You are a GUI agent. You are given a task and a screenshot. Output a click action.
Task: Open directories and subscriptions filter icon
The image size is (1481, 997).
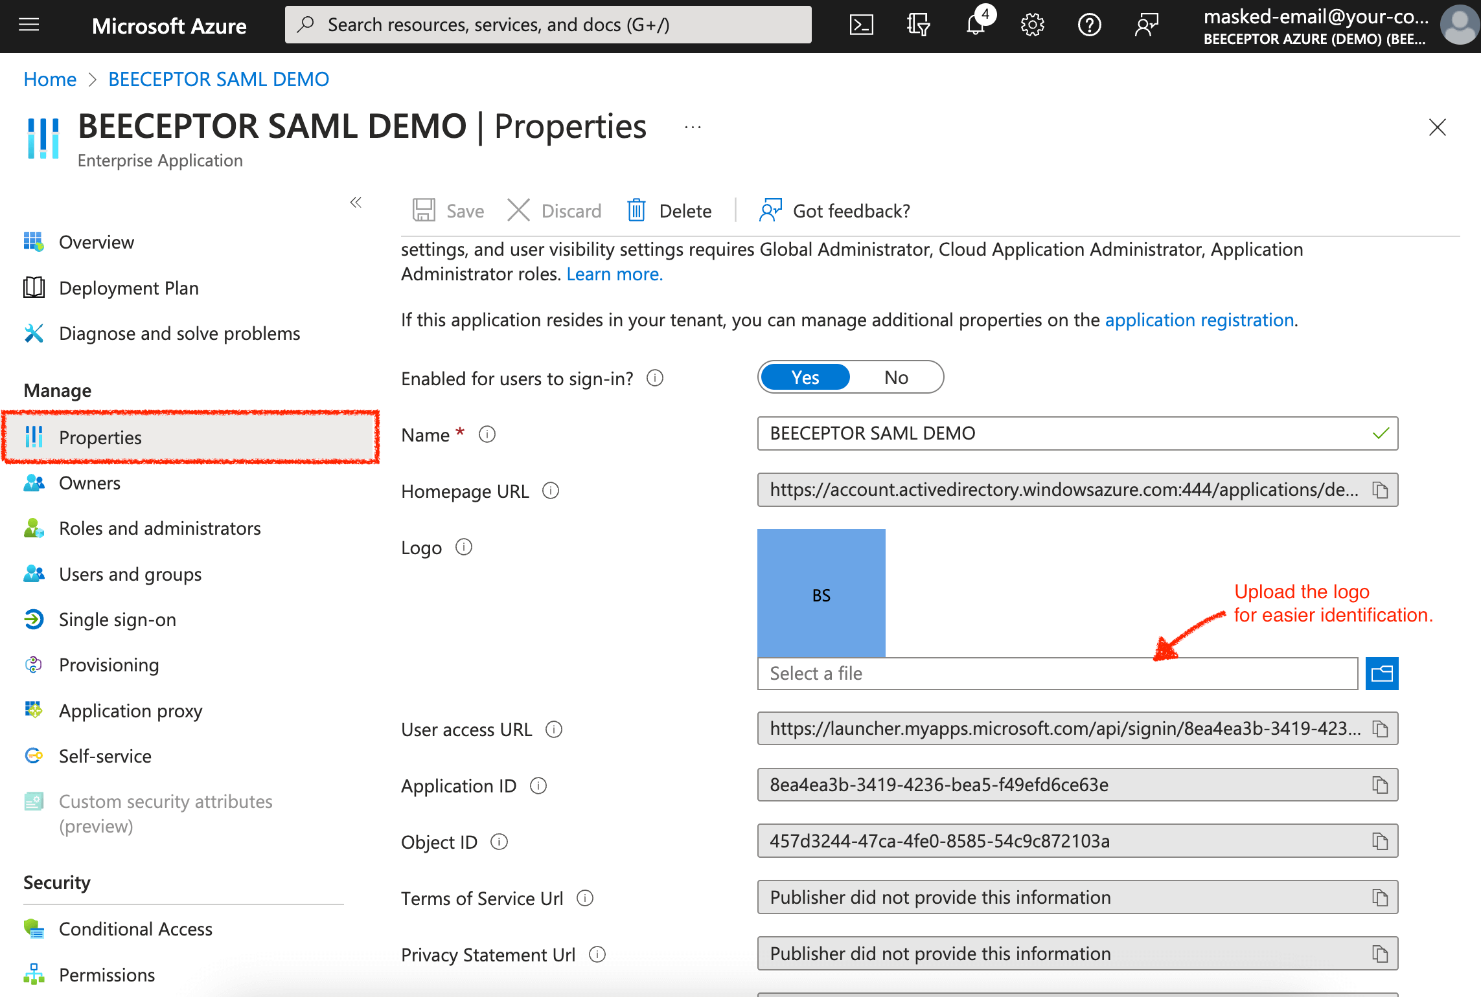pos(918,25)
